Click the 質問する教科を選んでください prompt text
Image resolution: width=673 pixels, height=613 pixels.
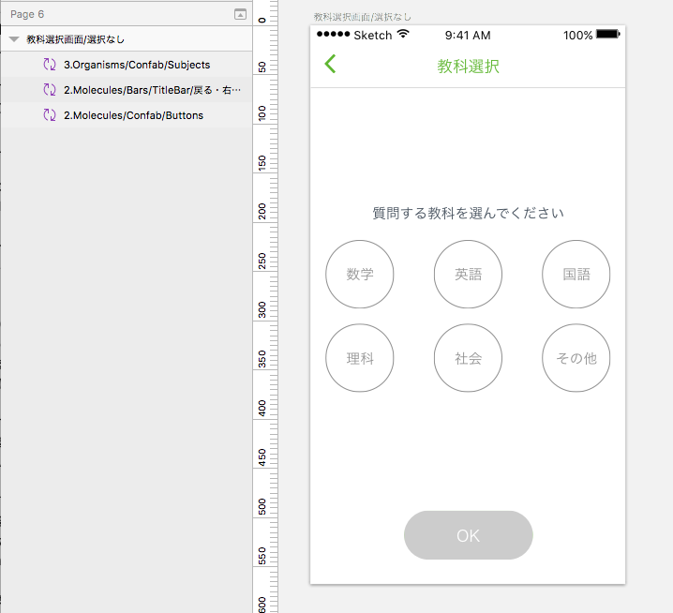click(468, 213)
